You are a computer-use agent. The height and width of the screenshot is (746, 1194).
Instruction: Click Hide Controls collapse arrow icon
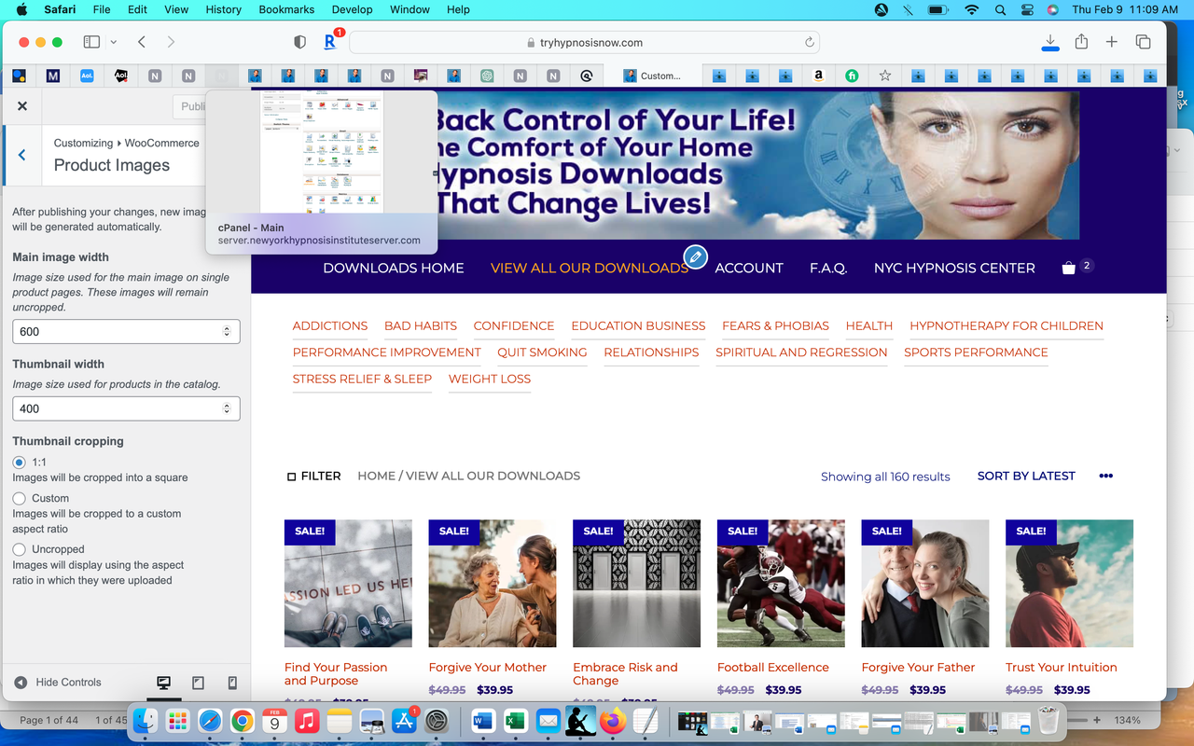(x=21, y=683)
